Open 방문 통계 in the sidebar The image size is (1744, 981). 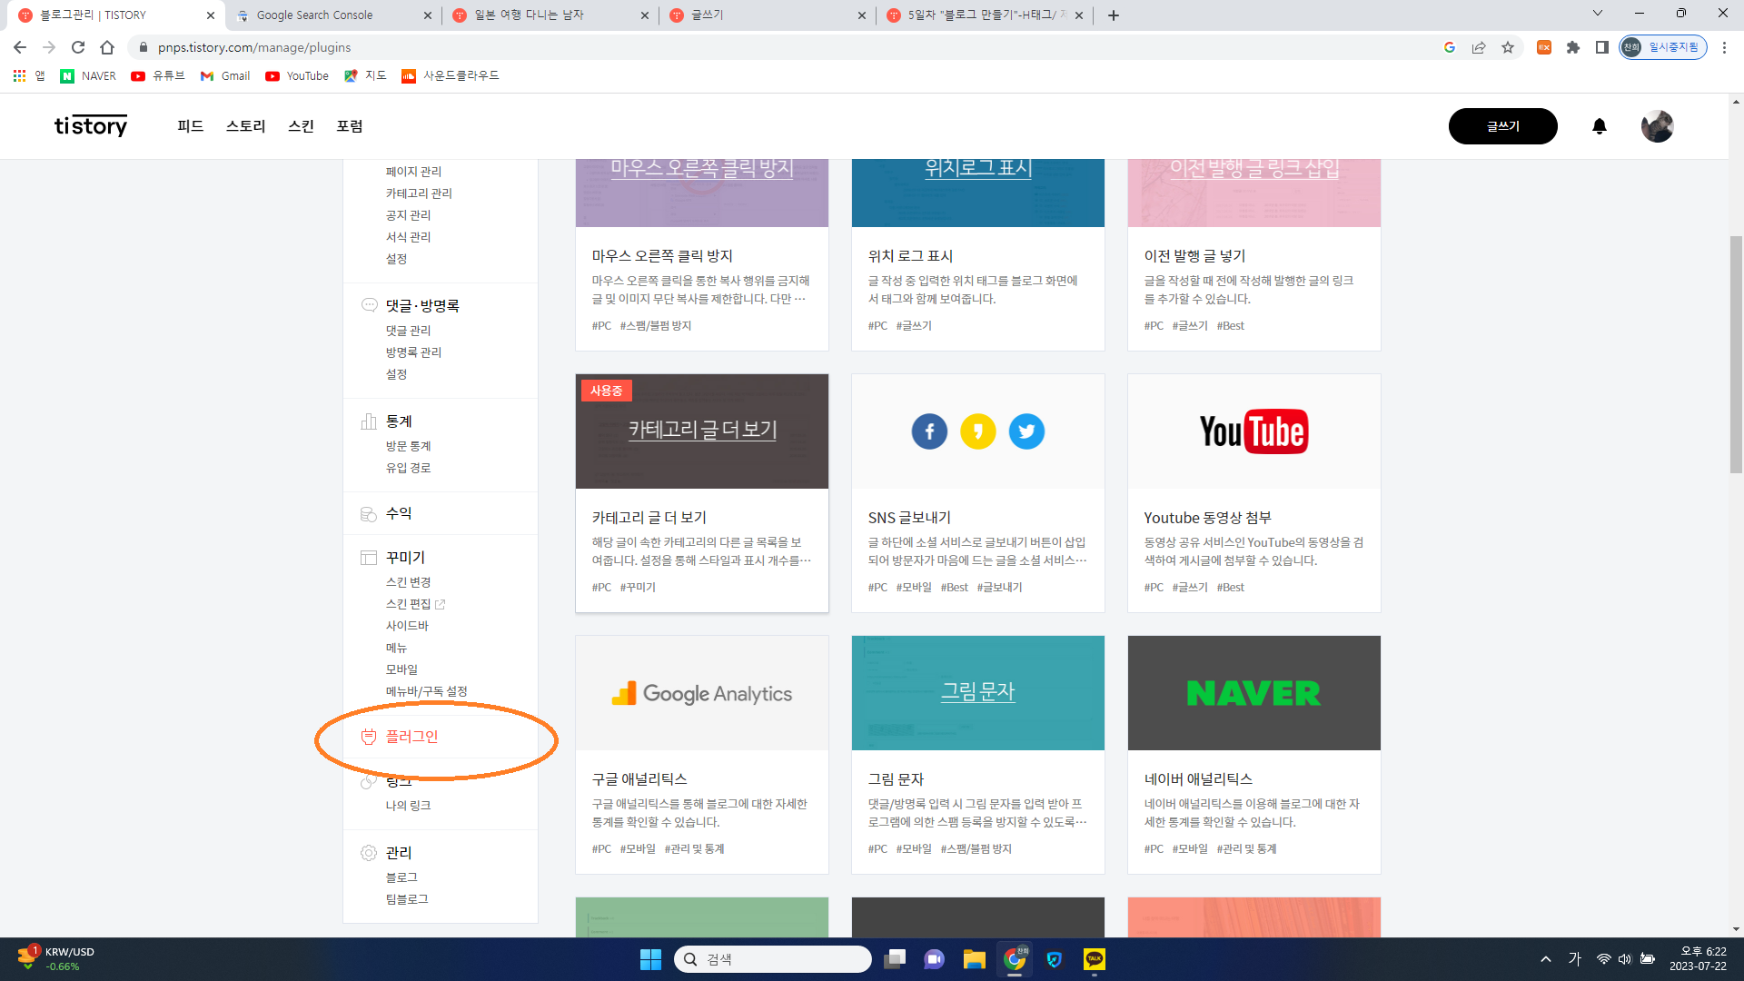pyautogui.click(x=409, y=446)
